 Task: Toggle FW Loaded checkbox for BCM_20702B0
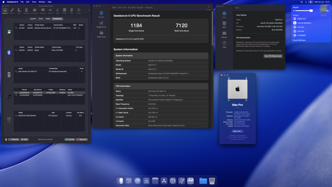[x=76, y=50]
